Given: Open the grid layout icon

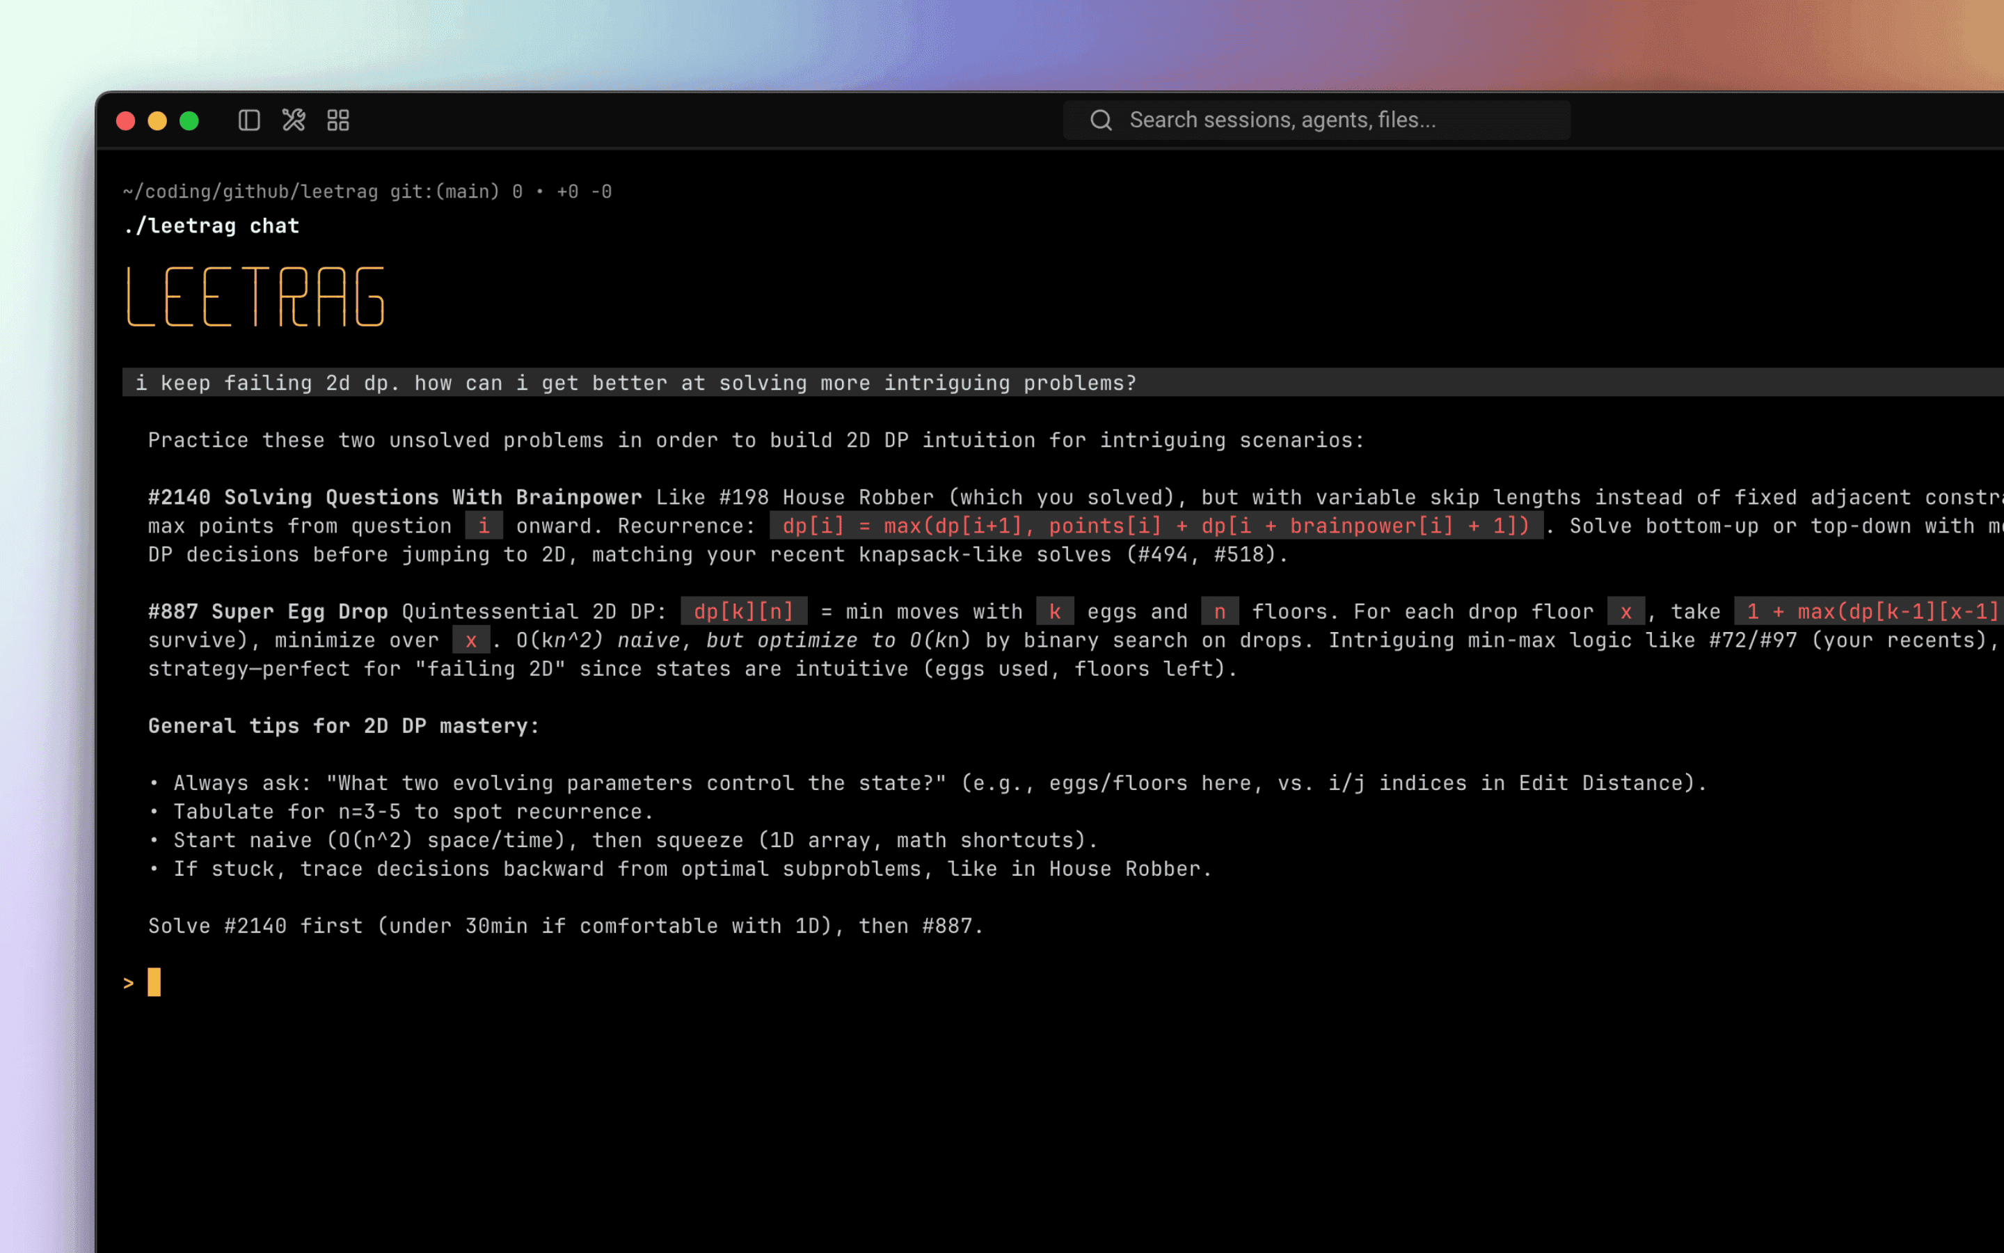Looking at the screenshot, I should (339, 121).
